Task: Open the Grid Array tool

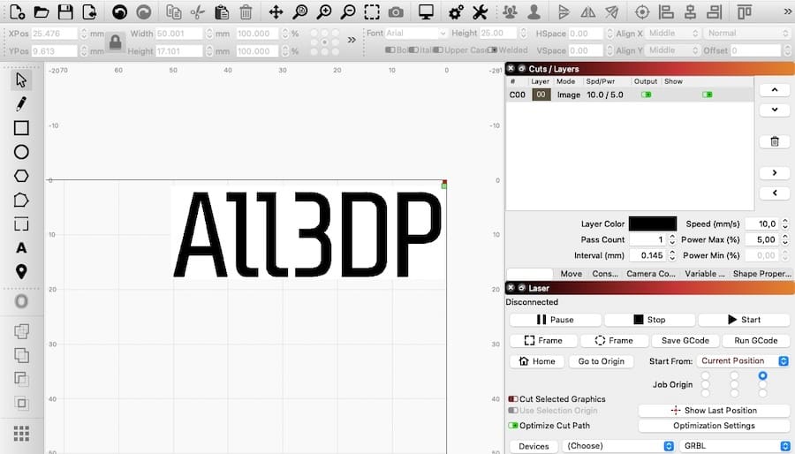Action: 21,434
